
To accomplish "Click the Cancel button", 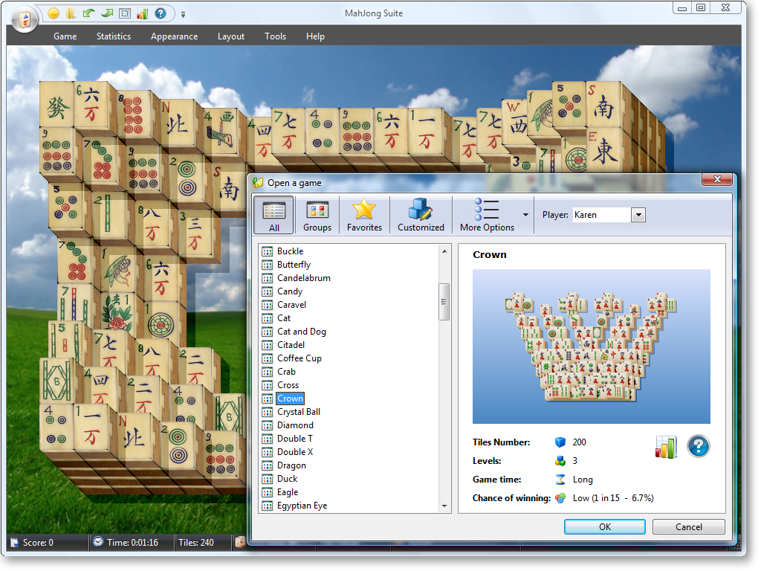I will coord(689,527).
